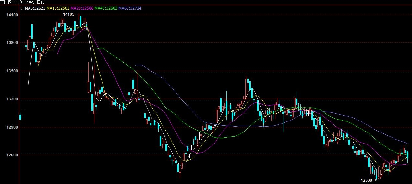
Task: Click the first cyan candlestick at far left
Action: point(20,117)
